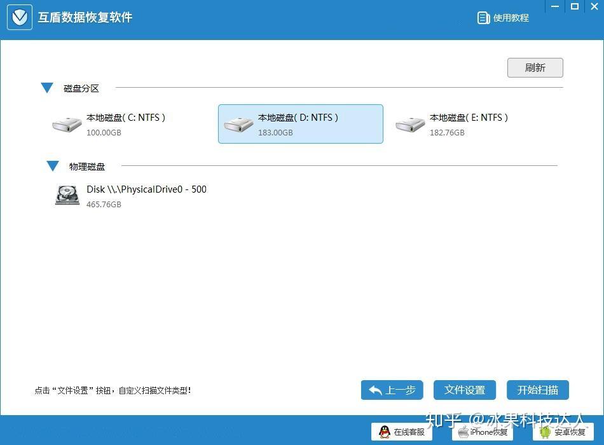
Task: Click the 182.76GB size text
Action: [447, 132]
